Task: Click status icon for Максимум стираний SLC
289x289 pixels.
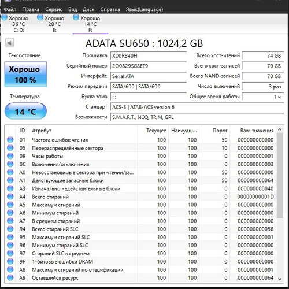Action: 10,237
